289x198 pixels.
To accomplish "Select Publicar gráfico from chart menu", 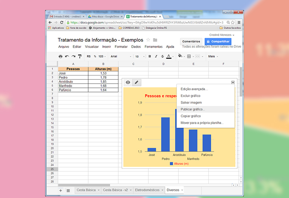I will click(193, 109).
